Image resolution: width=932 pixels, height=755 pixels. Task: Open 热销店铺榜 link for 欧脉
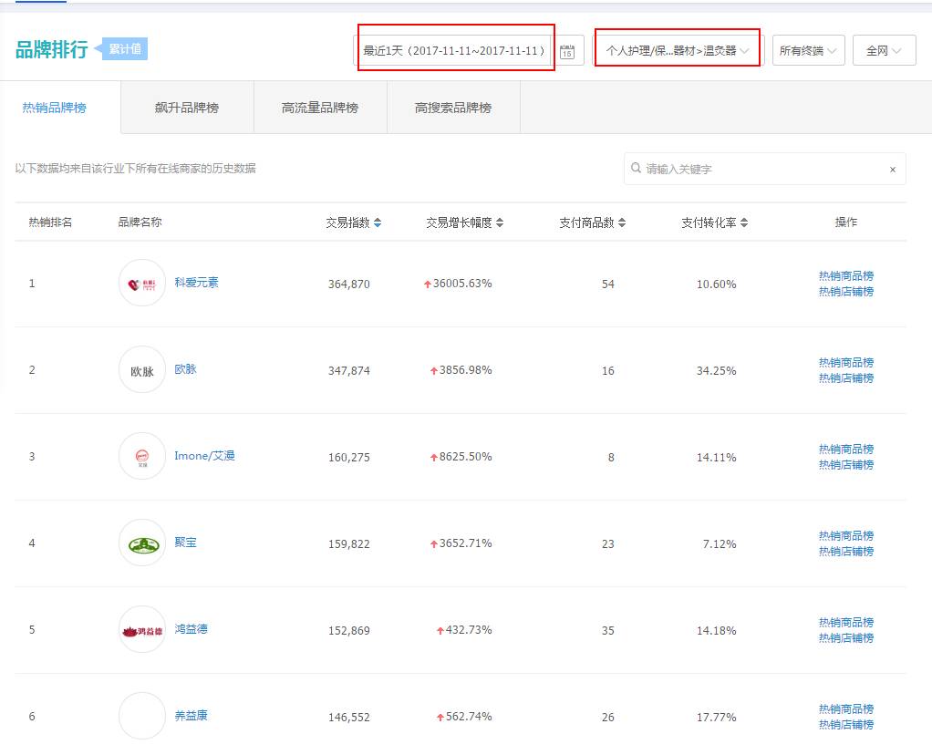click(x=845, y=377)
